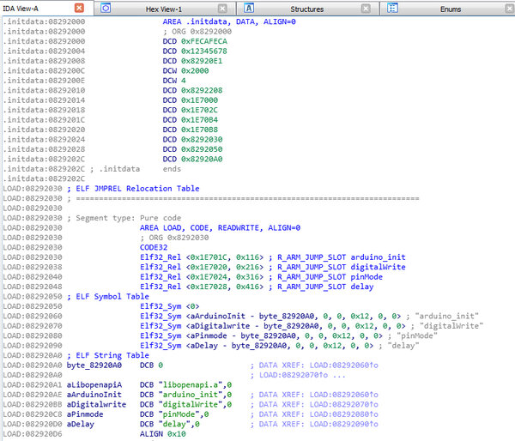Click the 0x8292208 DCD value

[x=202, y=90]
